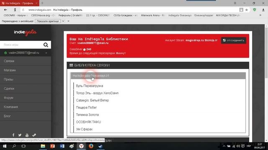Click the Yandex home icon
The height and width of the screenshot is (150, 268).
[15, 10]
